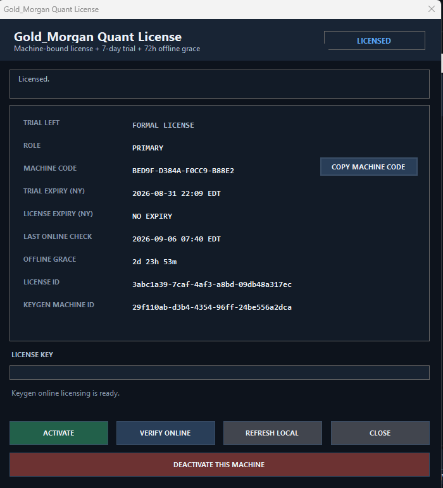Focus the LICENSE KEY input field
This screenshot has width=443, height=488.
tap(220, 372)
